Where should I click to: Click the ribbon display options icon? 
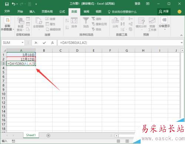click(148, 4)
